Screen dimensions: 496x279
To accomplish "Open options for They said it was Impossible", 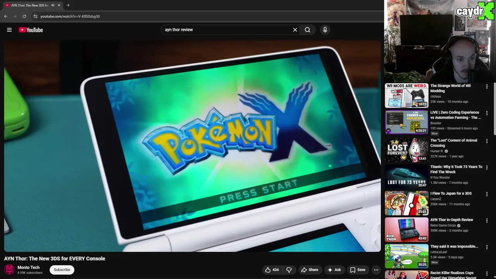I will point(487,248).
